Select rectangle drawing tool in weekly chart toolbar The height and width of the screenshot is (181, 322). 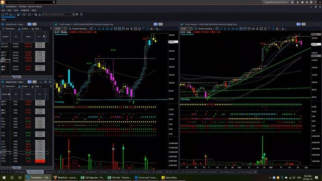tap(135, 29)
